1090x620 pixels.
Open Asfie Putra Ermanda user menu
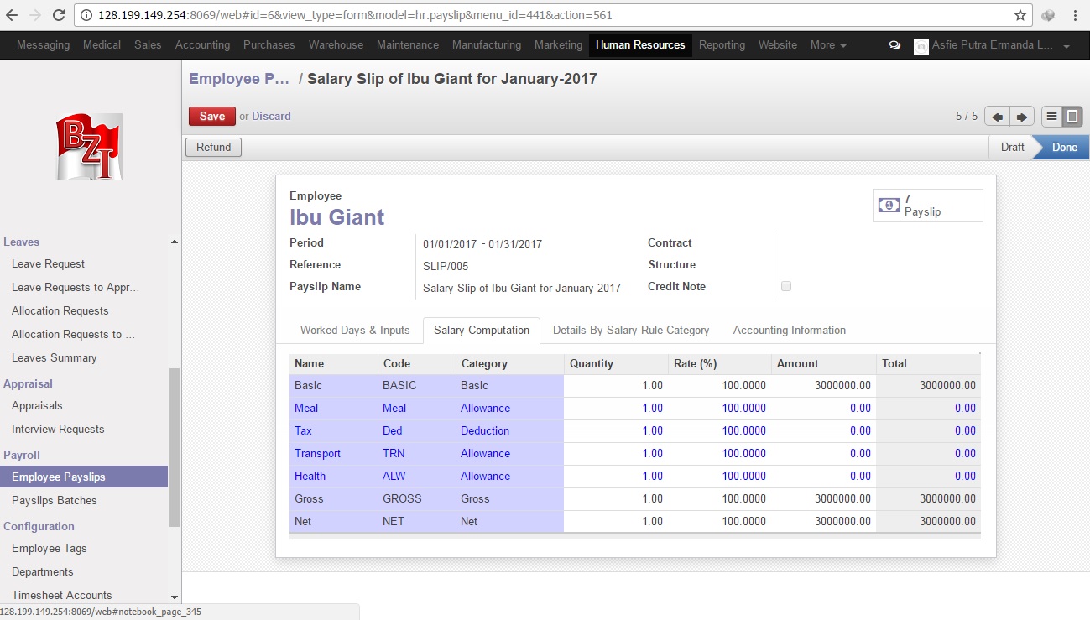pyautogui.click(x=992, y=45)
